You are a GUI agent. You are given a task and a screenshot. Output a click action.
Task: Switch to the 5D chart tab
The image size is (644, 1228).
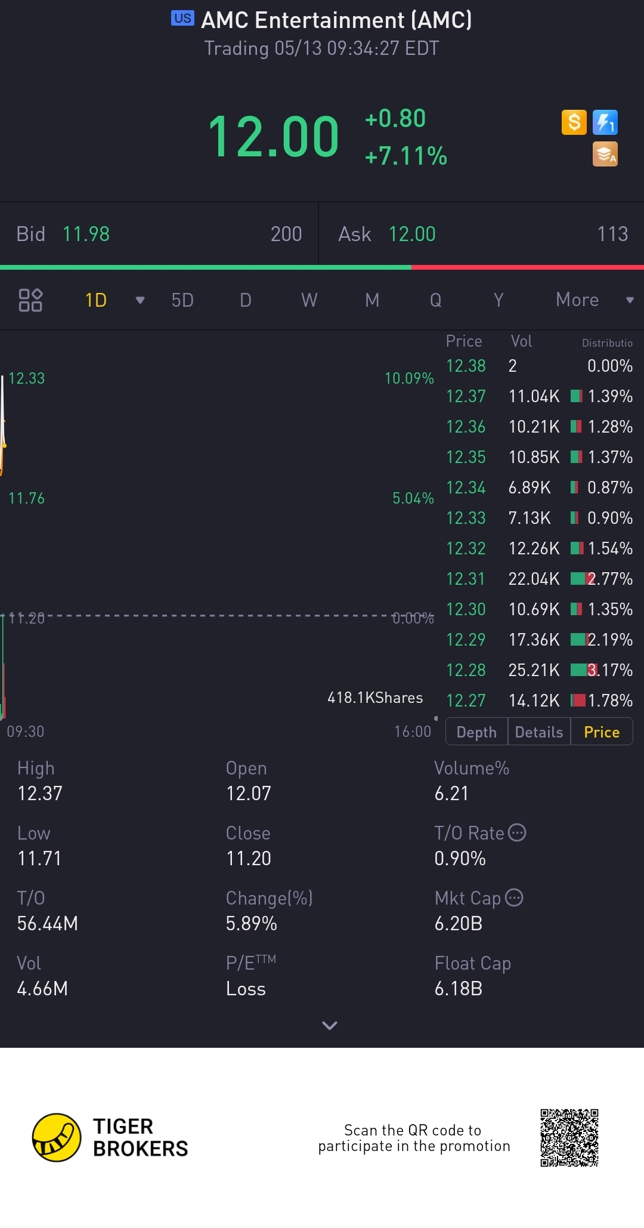182,300
